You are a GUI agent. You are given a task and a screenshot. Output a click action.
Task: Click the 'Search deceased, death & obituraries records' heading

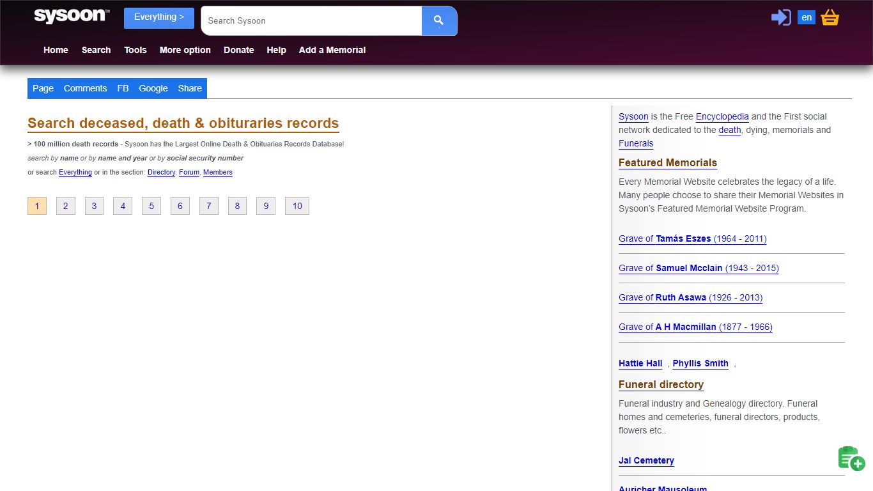click(183, 123)
